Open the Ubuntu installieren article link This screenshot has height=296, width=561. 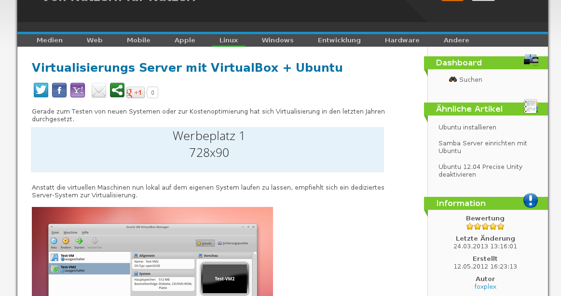tap(467, 128)
